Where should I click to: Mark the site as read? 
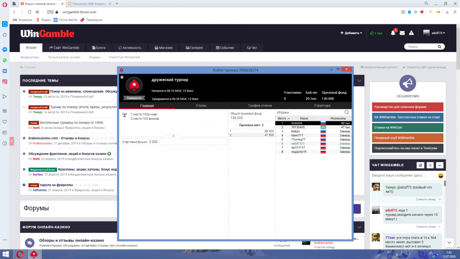[x=424, y=67]
